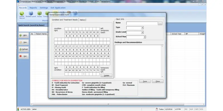This screenshot has height=111, width=223.
Task: Click tooth number 85 cell
Action: (x=66, y=70)
